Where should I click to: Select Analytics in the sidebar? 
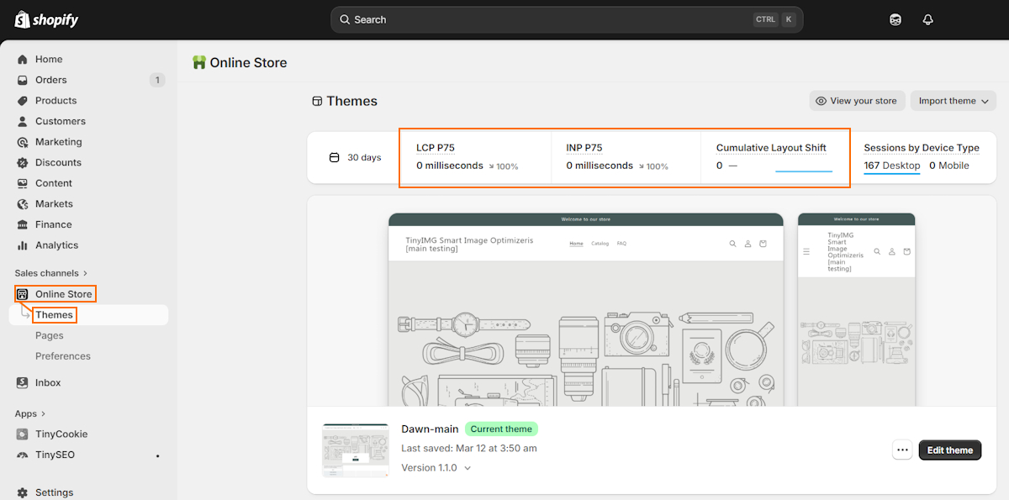point(57,245)
